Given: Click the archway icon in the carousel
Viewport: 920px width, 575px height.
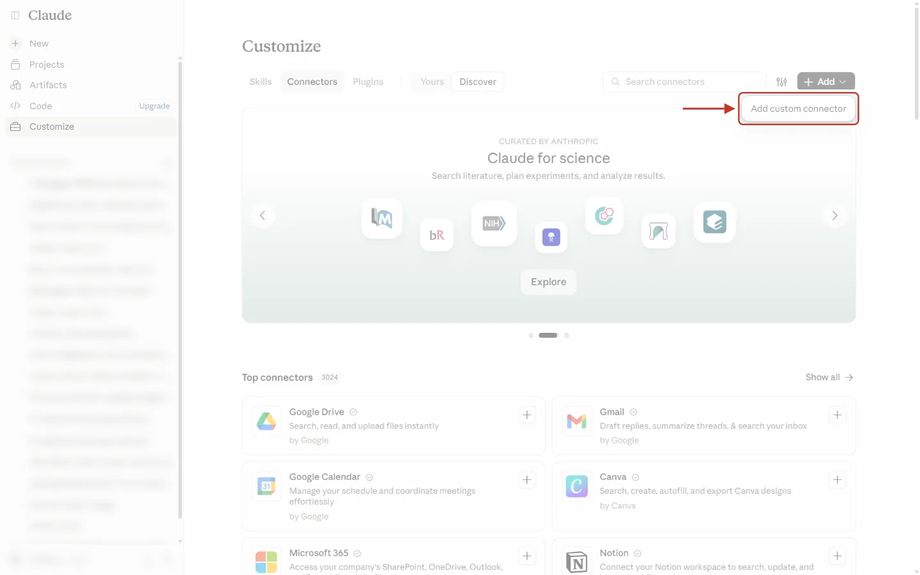Looking at the screenshot, I should point(659,231).
